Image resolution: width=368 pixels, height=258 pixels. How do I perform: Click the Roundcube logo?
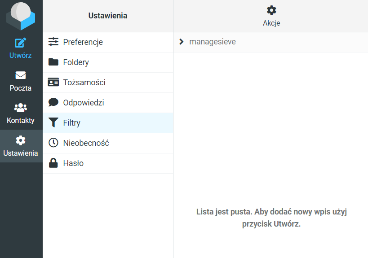(21, 16)
